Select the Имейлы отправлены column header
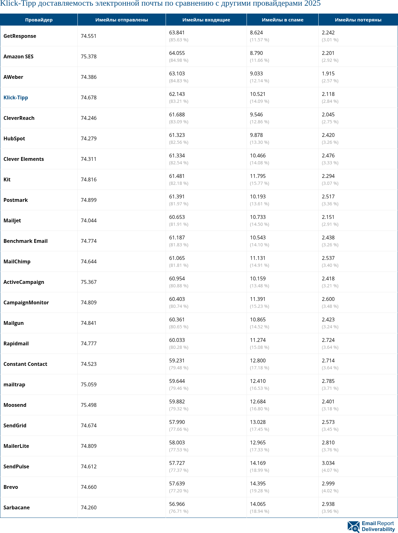398x533 pixels. (122, 20)
